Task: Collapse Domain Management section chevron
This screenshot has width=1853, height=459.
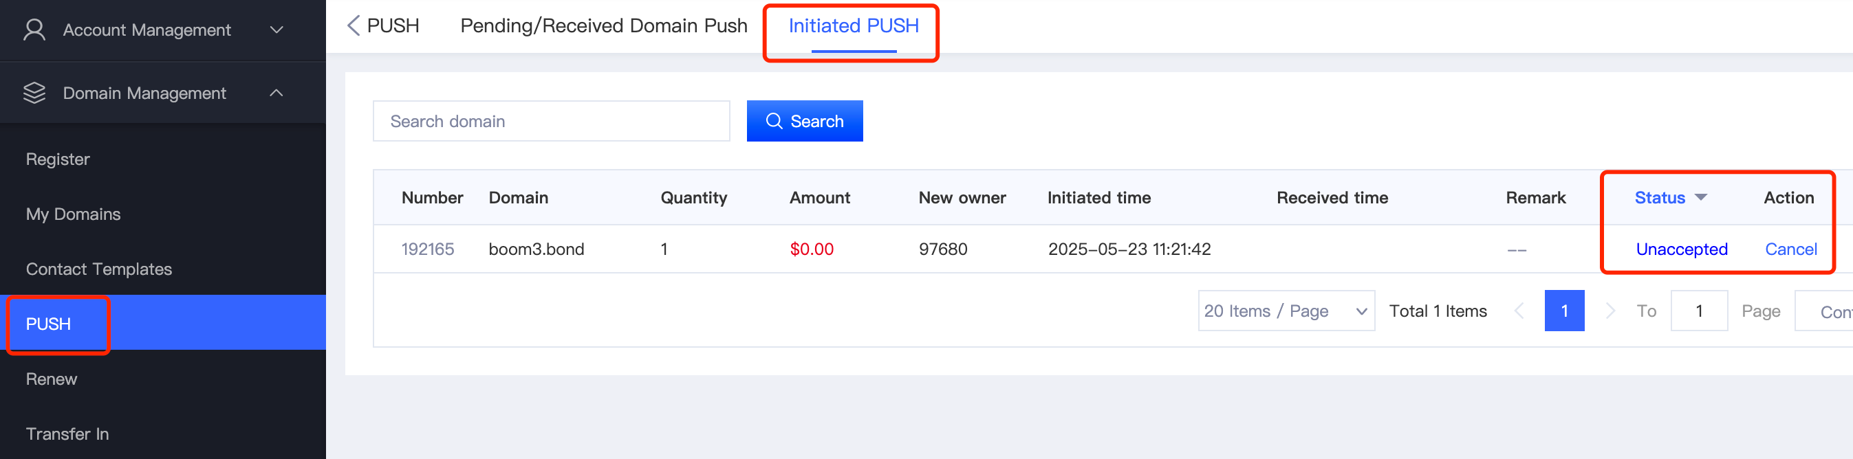Action: [x=277, y=93]
